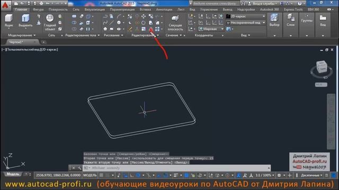Click the viewport controls label with 2D-каркас
The width and height of the screenshot is (339, 190).
pos(30,50)
